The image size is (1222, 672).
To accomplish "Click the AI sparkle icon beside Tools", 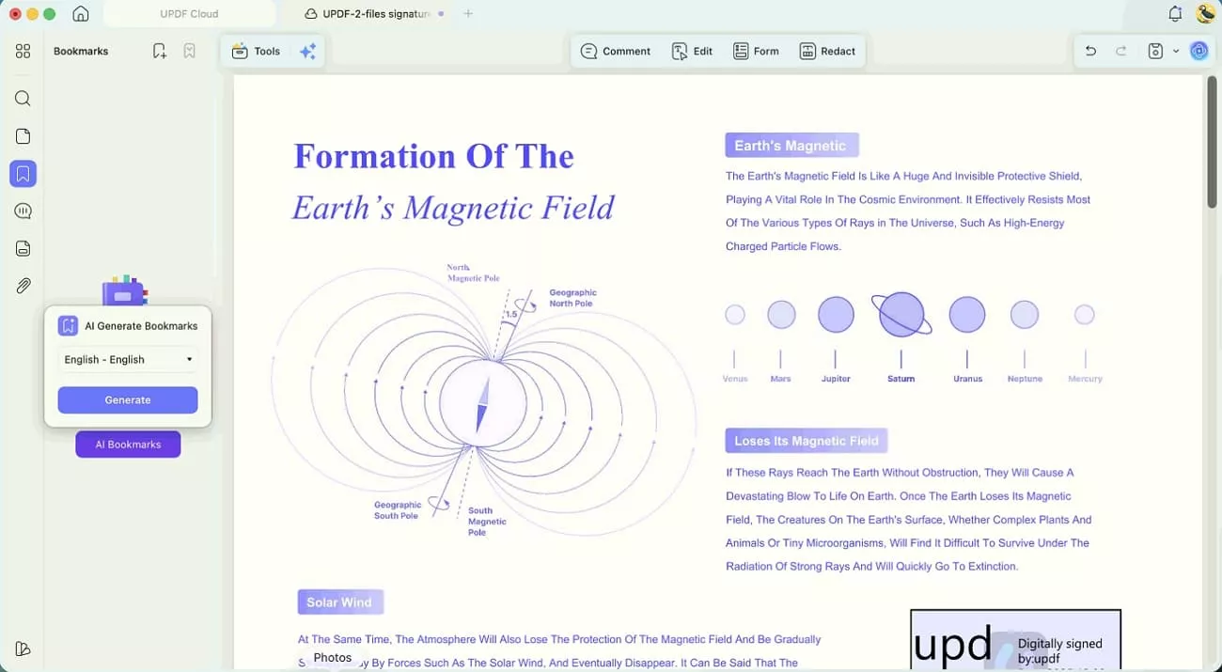I will coord(307,51).
